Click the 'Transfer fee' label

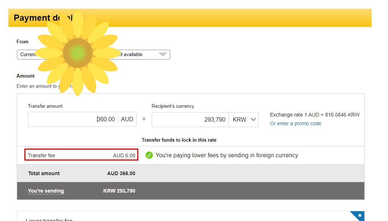[41, 155]
